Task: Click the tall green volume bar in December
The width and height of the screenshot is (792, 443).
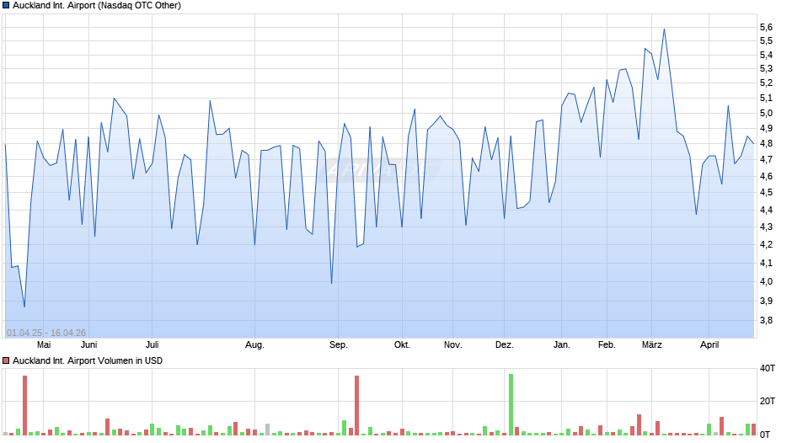Action: (x=511, y=404)
